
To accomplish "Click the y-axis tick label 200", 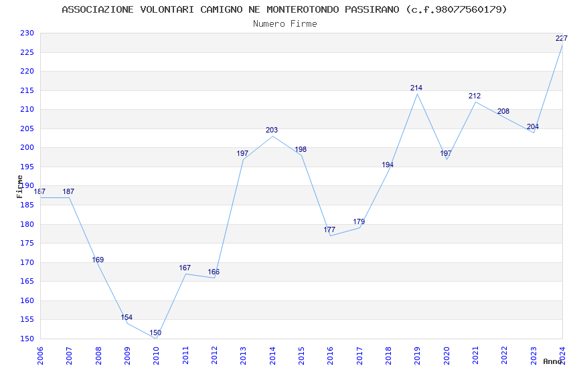I will (27, 147).
